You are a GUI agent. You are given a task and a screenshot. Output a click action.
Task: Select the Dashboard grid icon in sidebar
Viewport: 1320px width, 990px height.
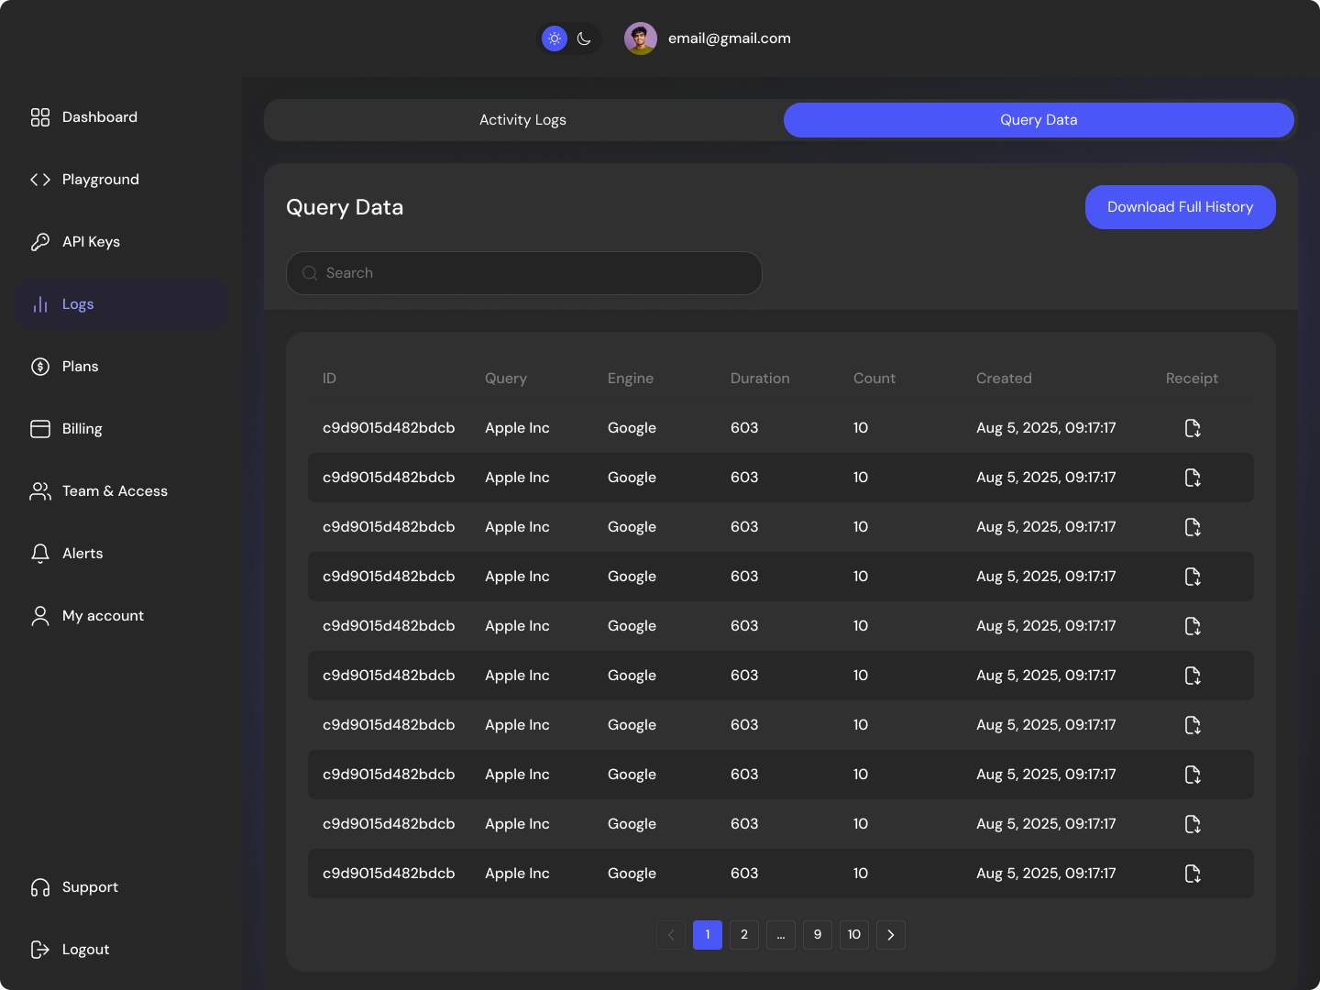(39, 117)
